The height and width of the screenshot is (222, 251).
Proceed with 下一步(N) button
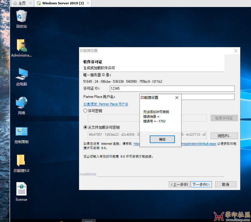(201, 184)
